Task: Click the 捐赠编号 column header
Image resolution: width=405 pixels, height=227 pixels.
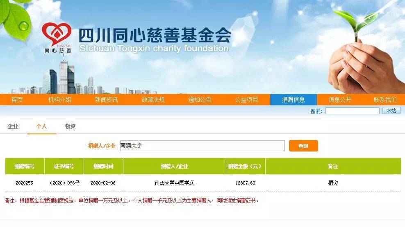Action: click(x=25, y=166)
